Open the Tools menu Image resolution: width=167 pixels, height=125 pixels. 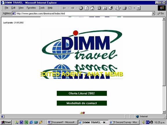coord(42,8)
